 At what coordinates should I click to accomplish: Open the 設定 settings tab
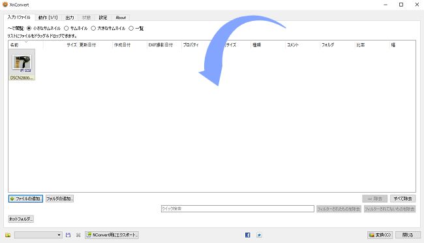point(103,18)
